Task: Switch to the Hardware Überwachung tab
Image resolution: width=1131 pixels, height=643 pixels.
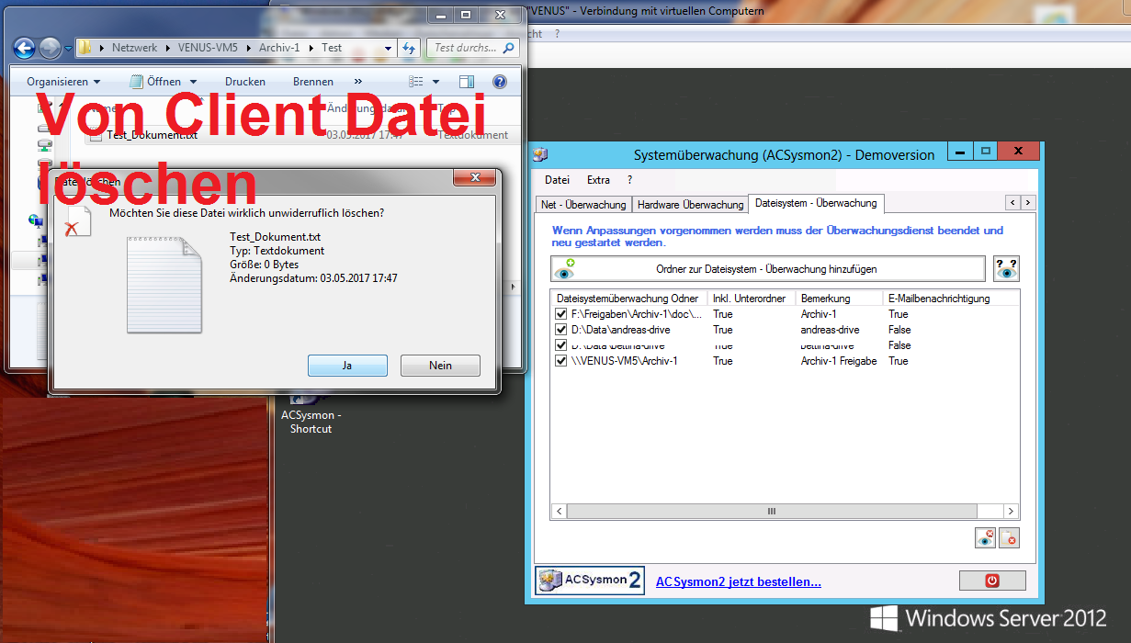Action: coord(690,205)
